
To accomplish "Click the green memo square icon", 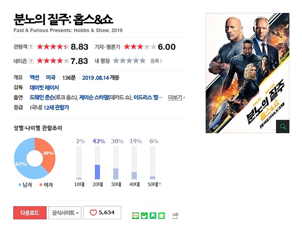I will tap(161, 215).
